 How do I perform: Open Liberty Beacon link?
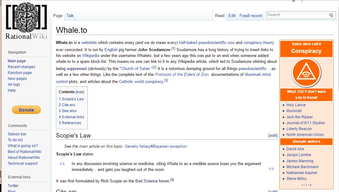coord(299,129)
